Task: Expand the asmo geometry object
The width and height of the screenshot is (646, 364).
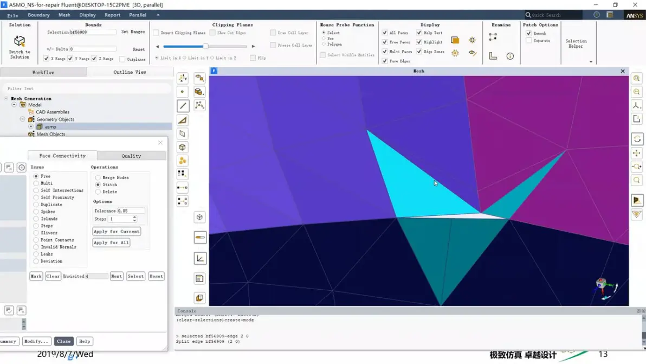Action: pos(31,126)
